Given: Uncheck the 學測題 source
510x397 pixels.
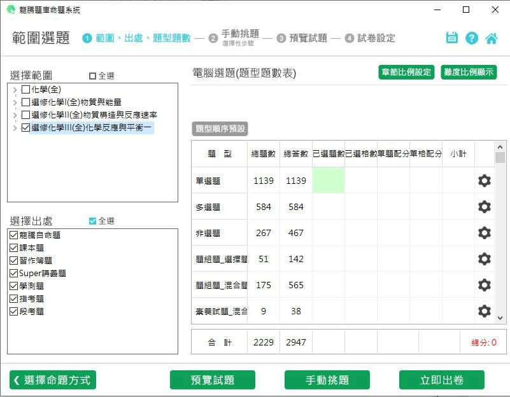Looking at the screenshot, I should 13,286.
